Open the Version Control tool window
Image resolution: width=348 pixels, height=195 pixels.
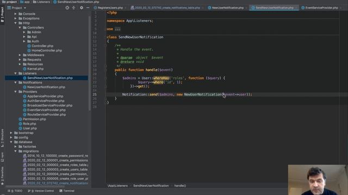[x=41, y=191]
